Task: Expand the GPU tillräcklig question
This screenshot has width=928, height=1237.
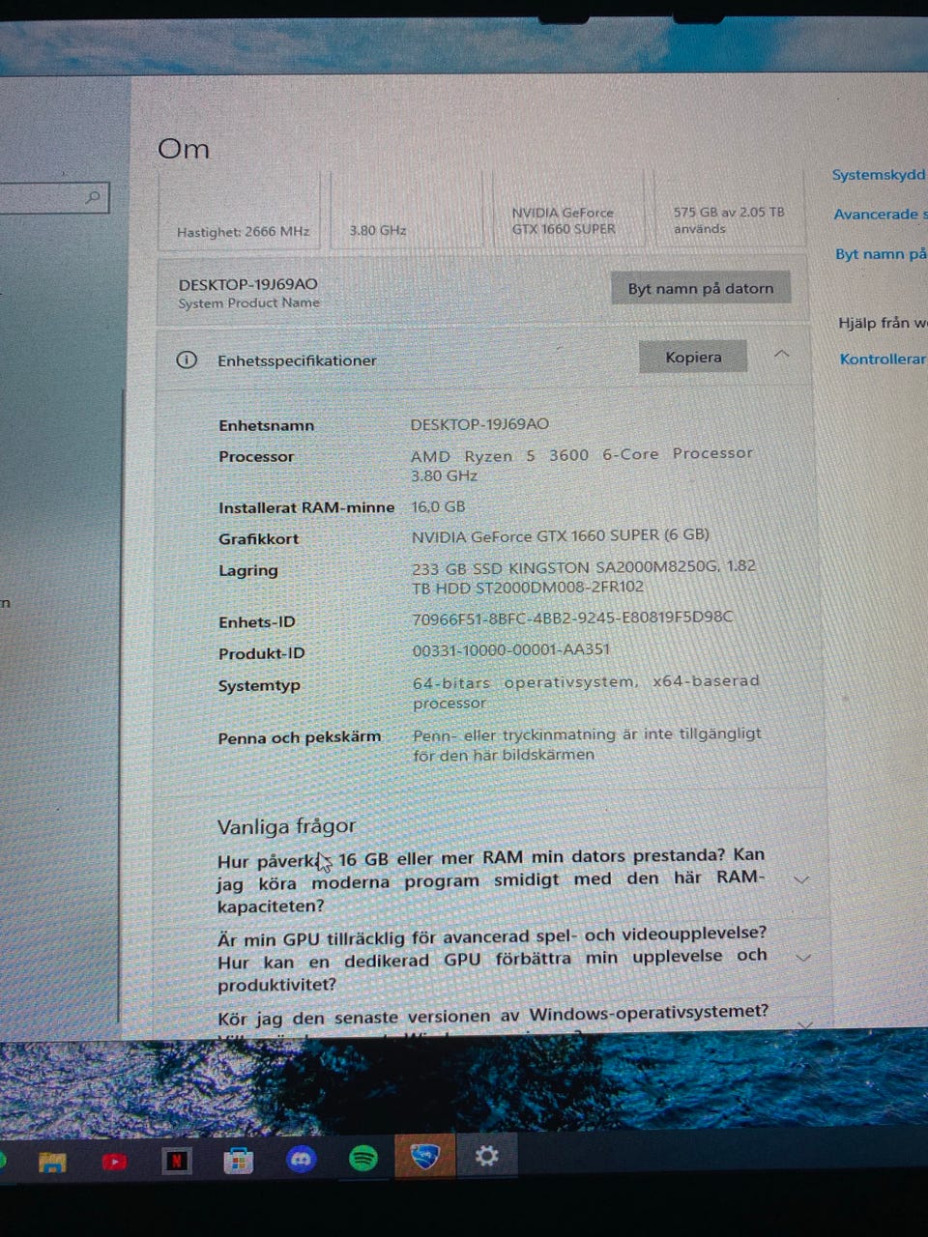Action: (x=802, y=957)
